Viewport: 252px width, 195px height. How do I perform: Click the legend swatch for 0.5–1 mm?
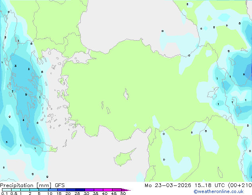[16, 190]
